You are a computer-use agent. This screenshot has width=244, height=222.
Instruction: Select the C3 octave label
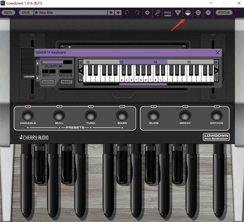122,62
